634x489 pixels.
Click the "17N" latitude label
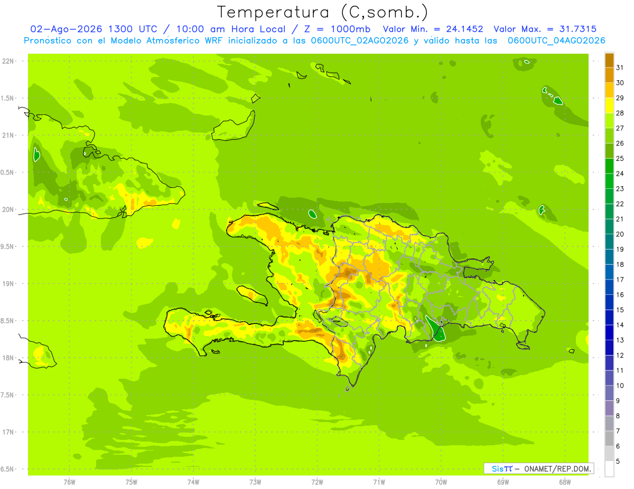pos(9,432)
